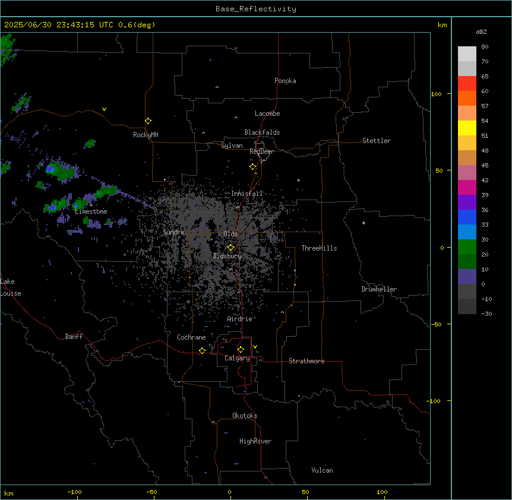Click the Drumheller town label
512x500 pixels.
379,289
